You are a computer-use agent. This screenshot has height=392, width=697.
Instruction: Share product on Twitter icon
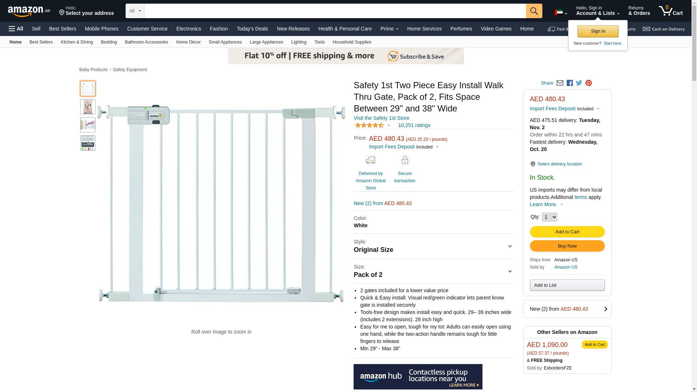coord(579,83)
